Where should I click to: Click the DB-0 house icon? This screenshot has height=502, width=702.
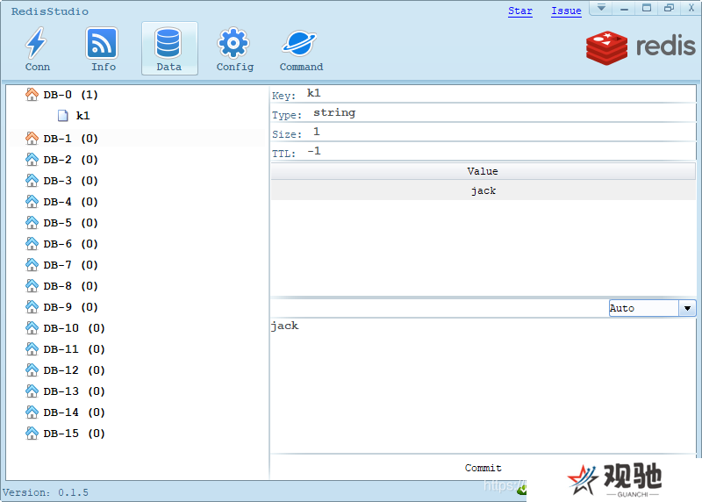(32, 94)
